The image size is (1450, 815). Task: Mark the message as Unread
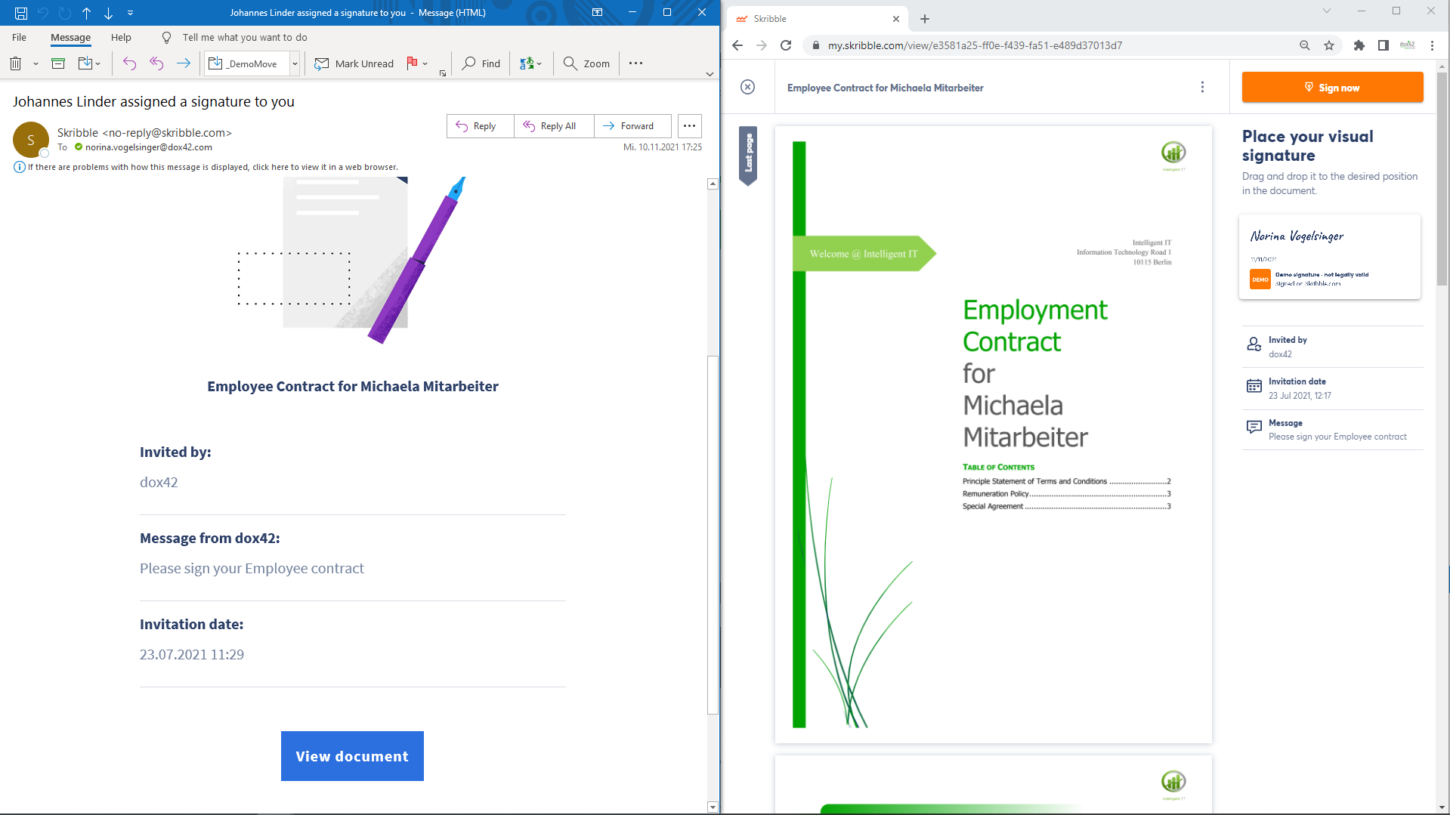click(354, 63)
